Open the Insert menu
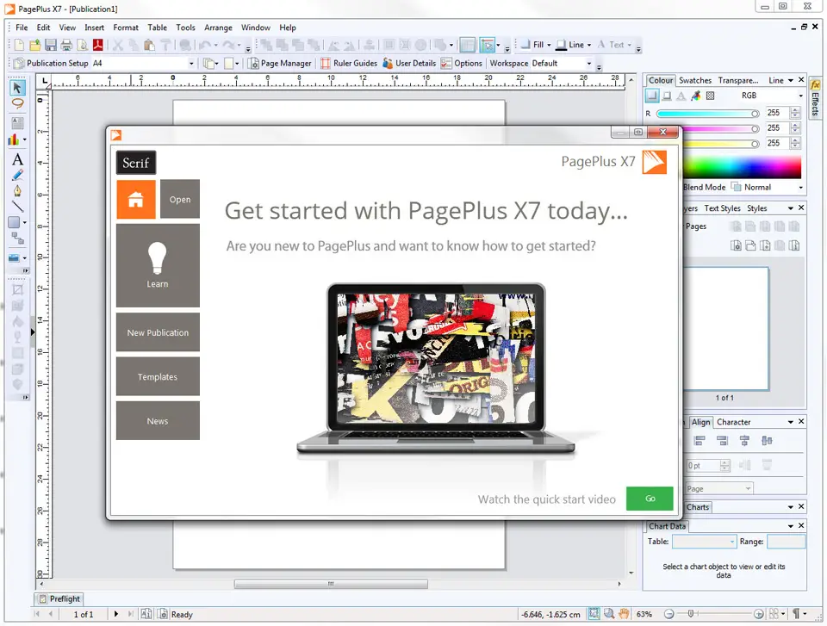Viewport: 827px width, 626px height. (95, 28)
